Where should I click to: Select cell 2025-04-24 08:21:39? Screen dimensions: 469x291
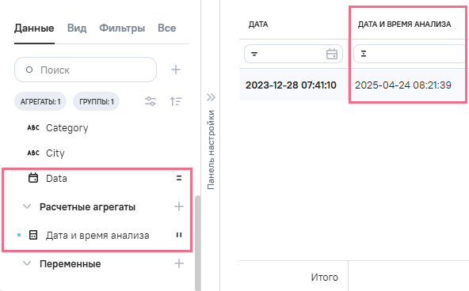pos(403,85)
